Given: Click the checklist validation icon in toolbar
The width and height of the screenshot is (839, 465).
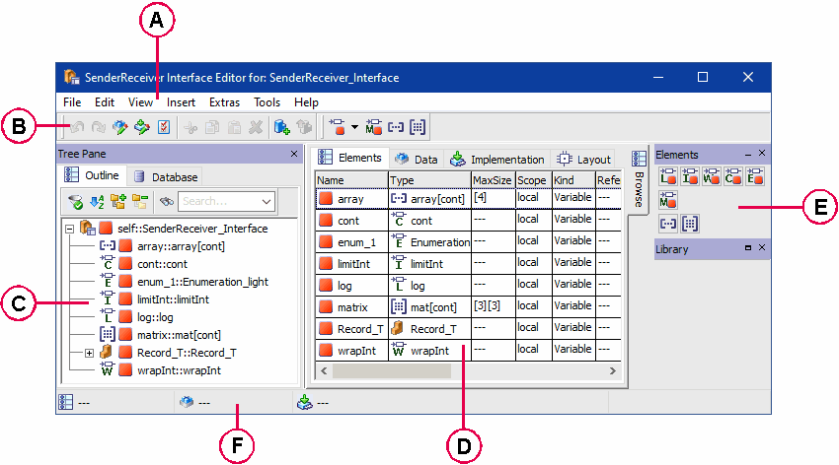Looking at the screenshot, I should pos(164,127).
